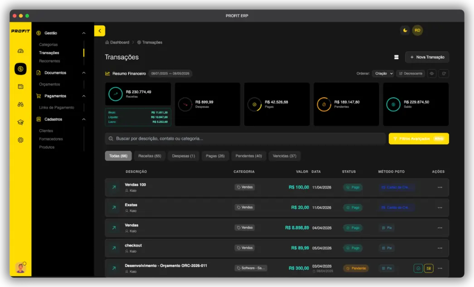Viewport: 474px width, 287px height.
Task: Open the binoculars icon in yellow rail
Action: [x=20, y=104]
